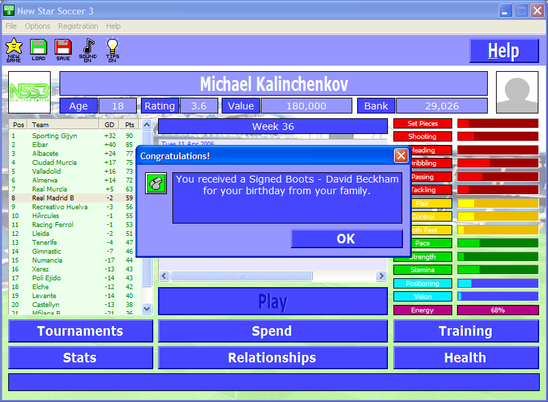Open the Registration menu
Image resolution: width=548 pixels, height=402 pixels.
[x=78, y=26]
